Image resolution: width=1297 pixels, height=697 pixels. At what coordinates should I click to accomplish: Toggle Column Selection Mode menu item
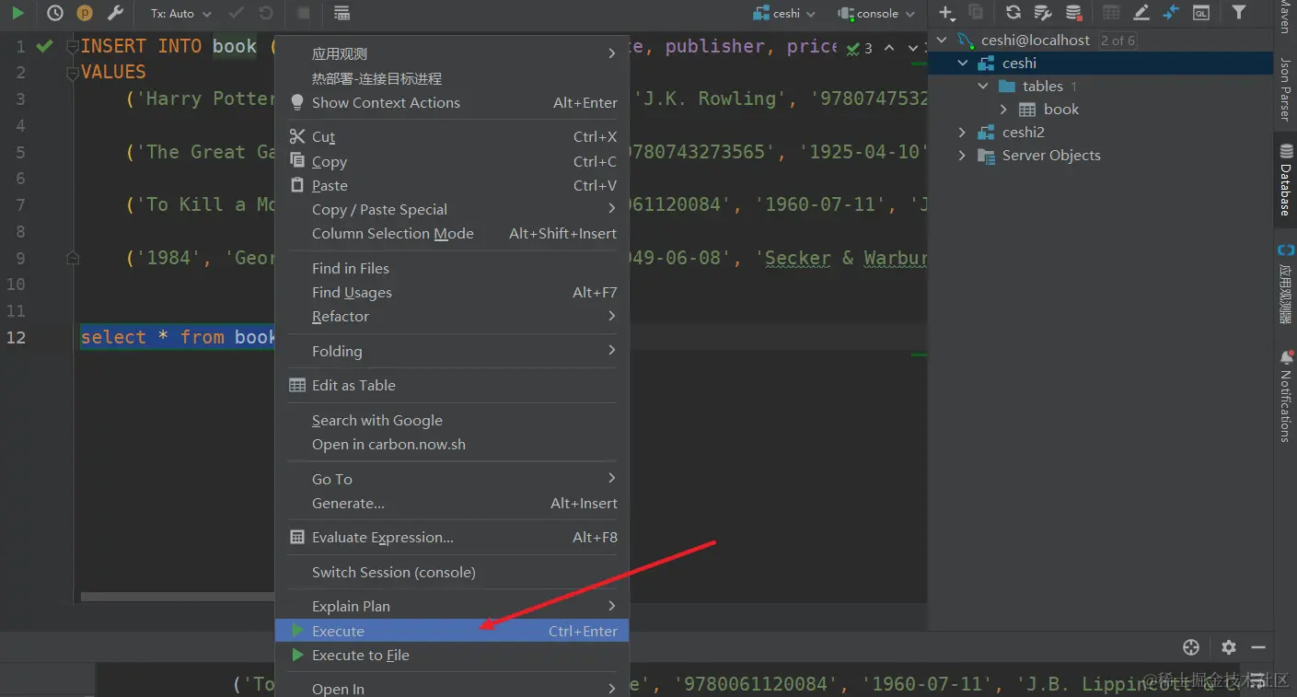coord(452,233)
